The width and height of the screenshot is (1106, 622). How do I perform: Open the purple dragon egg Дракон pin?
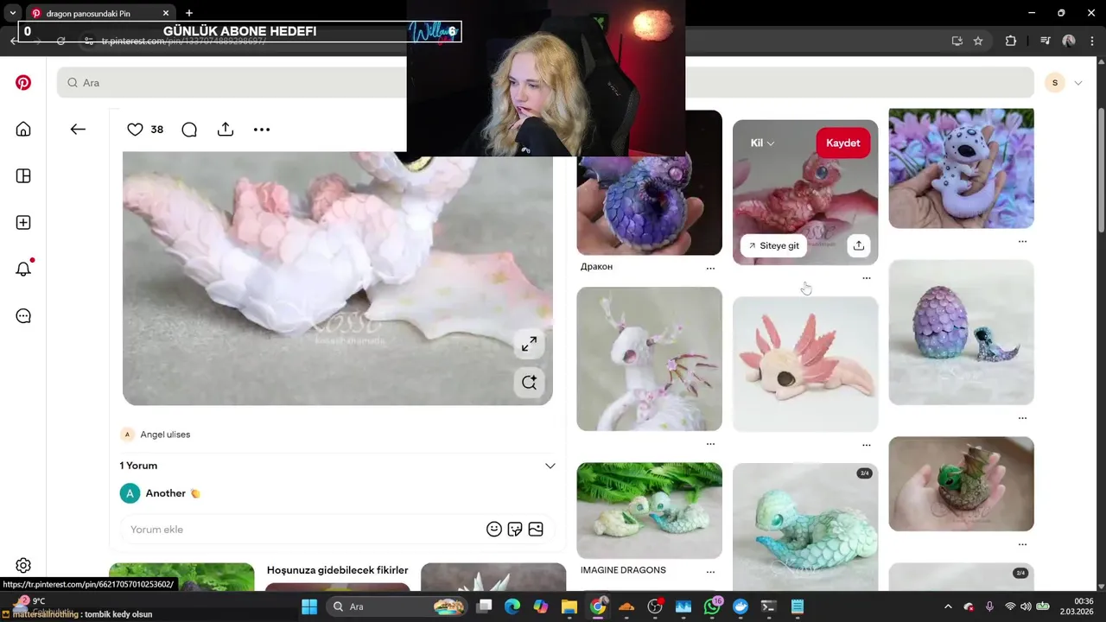[649, 182]
